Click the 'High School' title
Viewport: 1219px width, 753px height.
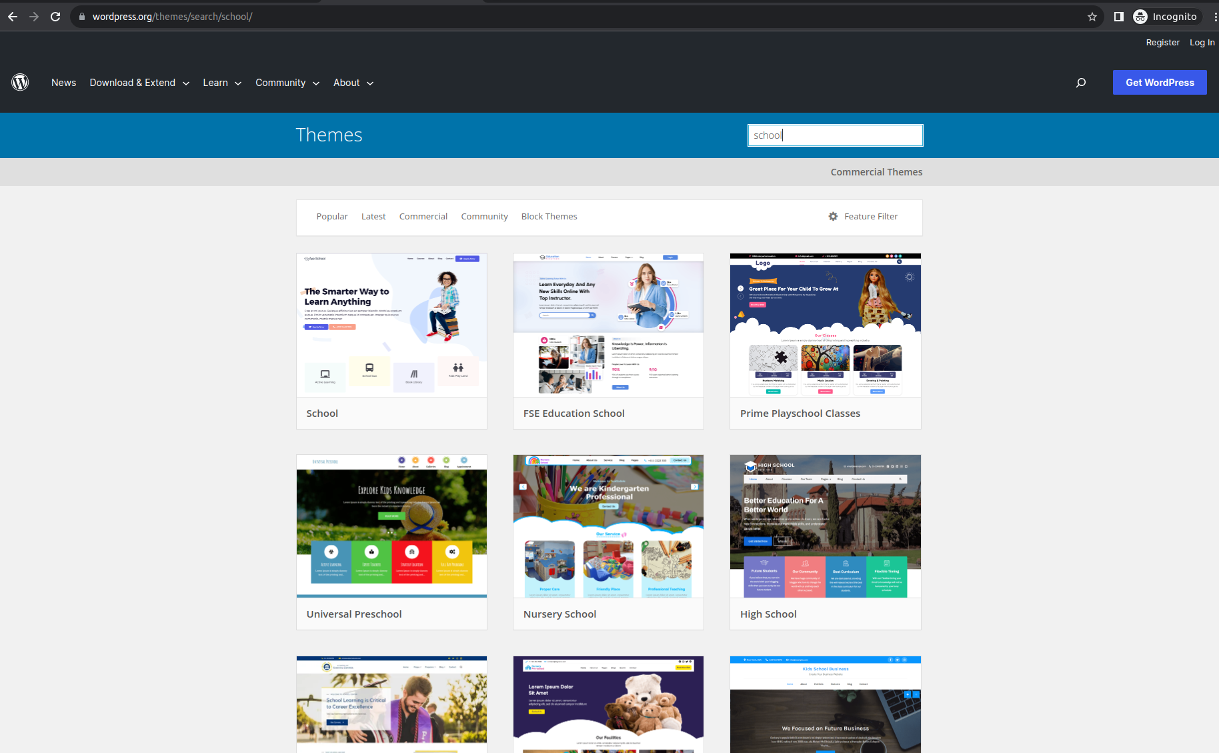[768, 614]
